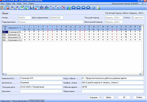Click the funnel filter icon with green dot
The width and height of the screenshot is (147, 102).
point(57,8)
